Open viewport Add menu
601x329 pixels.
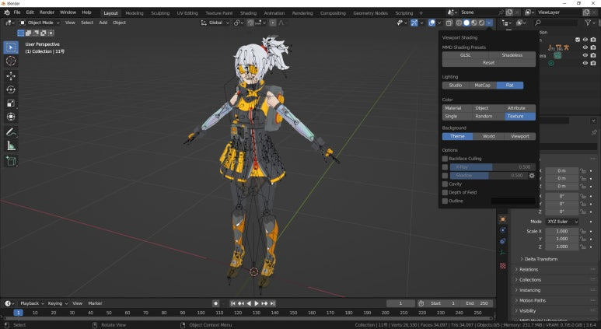103,23
